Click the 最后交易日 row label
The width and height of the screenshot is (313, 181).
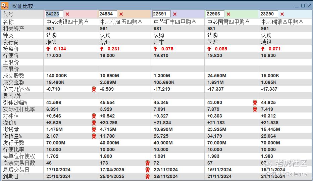(x=16, y=170)
